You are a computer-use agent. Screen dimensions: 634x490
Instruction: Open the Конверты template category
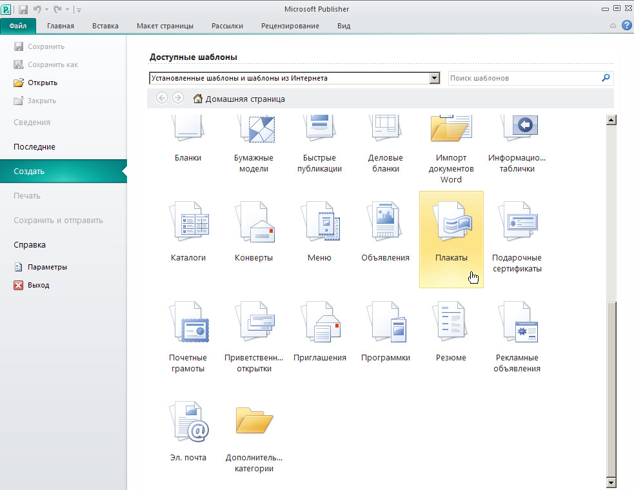pos(254,232)
